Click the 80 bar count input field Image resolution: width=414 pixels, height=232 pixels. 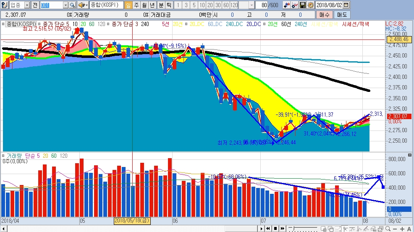click(x=263, y=5)
